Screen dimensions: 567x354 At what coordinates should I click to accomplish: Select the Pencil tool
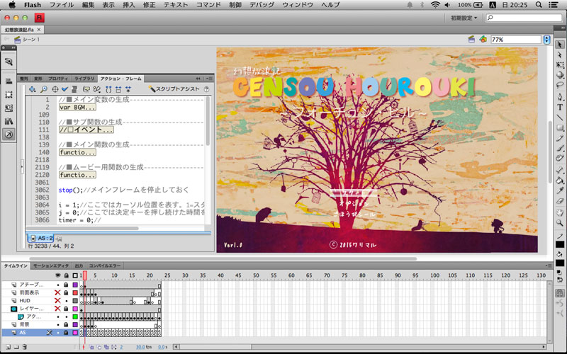click(x=560, y=138)
